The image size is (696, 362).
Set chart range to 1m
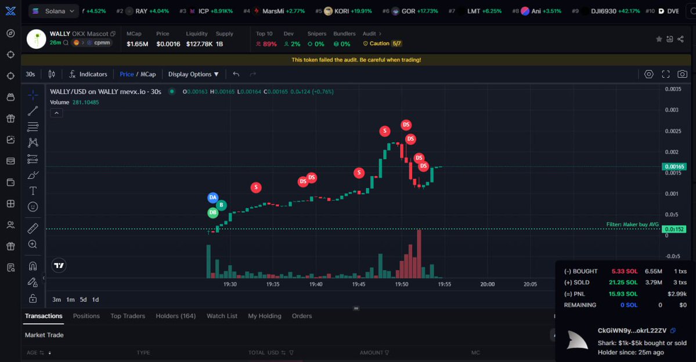[70, 299]
